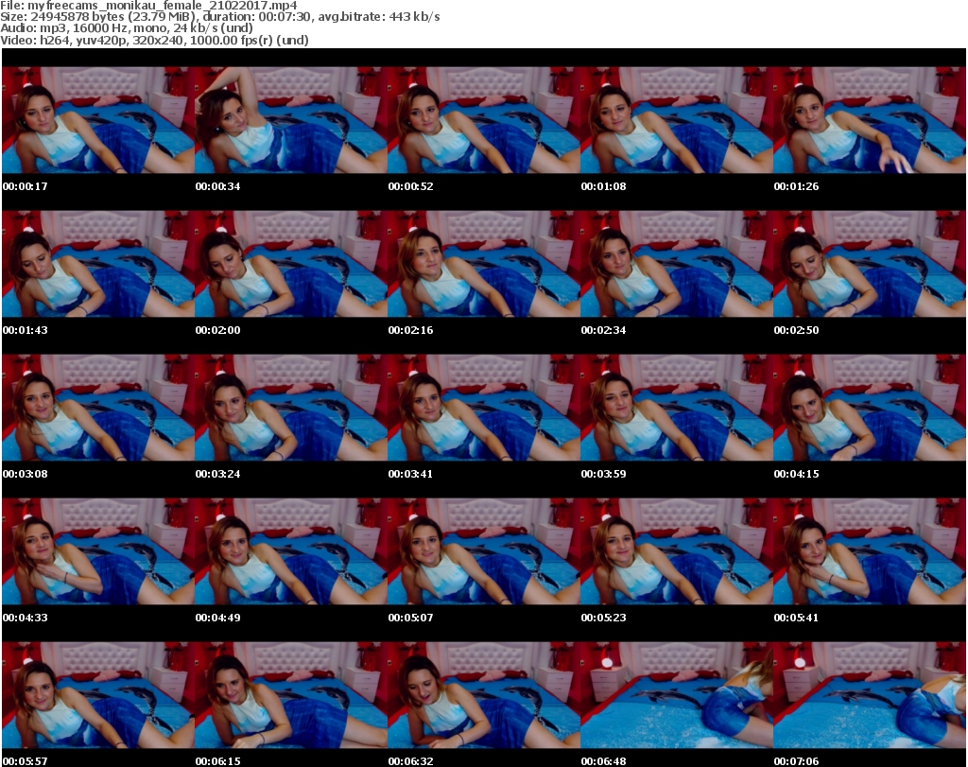Select the thumbnail above timestamp 00:03:59
Image resolution: width=968 pixels, height=767 pixels.
tap(677, 408)
